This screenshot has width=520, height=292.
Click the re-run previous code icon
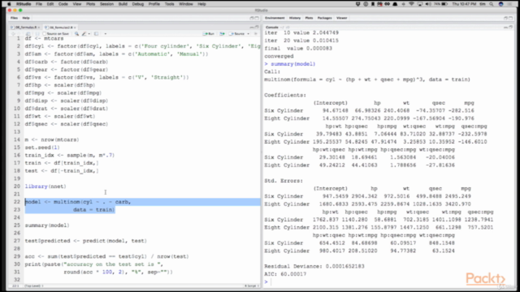pyautogui.click(x=222, y=34)
